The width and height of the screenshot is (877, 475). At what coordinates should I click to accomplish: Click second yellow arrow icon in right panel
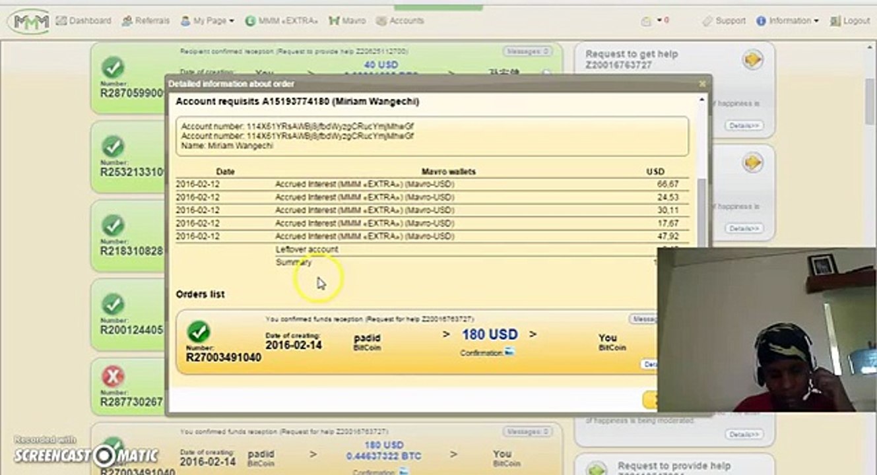pyautogui.click(x=753, y=162)
